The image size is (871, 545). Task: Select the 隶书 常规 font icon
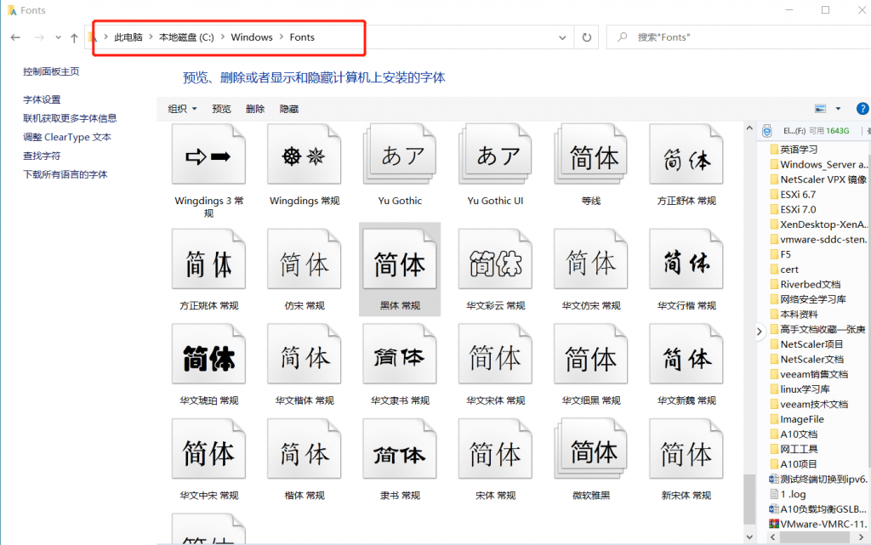pos(400,449)
